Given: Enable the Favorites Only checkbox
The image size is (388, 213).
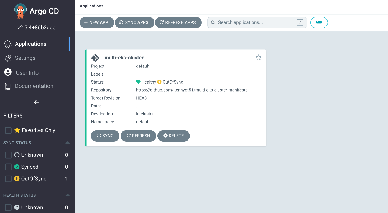Looking at the screenshot, I should pos(8,130).
